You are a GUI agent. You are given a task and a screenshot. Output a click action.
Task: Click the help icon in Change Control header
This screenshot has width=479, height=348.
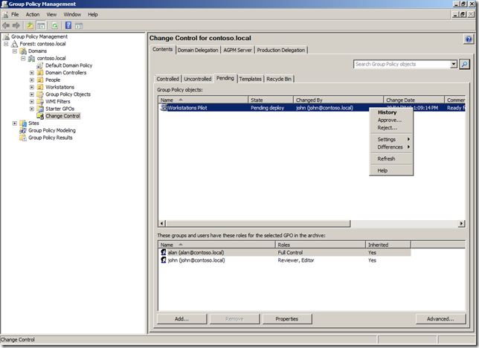pos(468,38)
